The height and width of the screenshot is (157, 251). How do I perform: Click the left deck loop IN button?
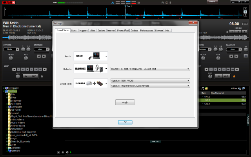(26, 76)
